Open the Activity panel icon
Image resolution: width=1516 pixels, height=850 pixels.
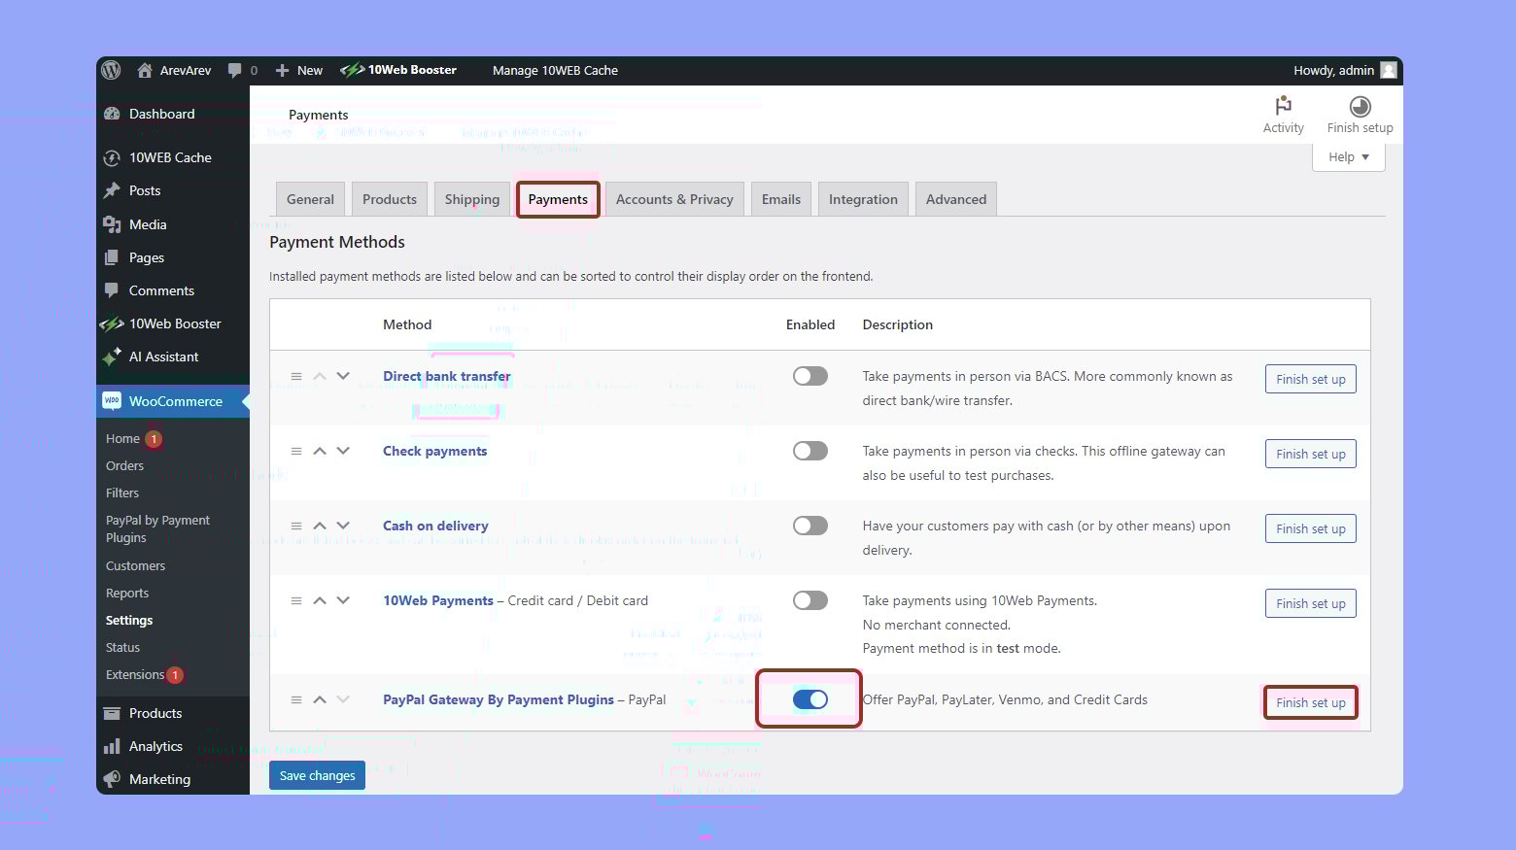(1283, 106)
